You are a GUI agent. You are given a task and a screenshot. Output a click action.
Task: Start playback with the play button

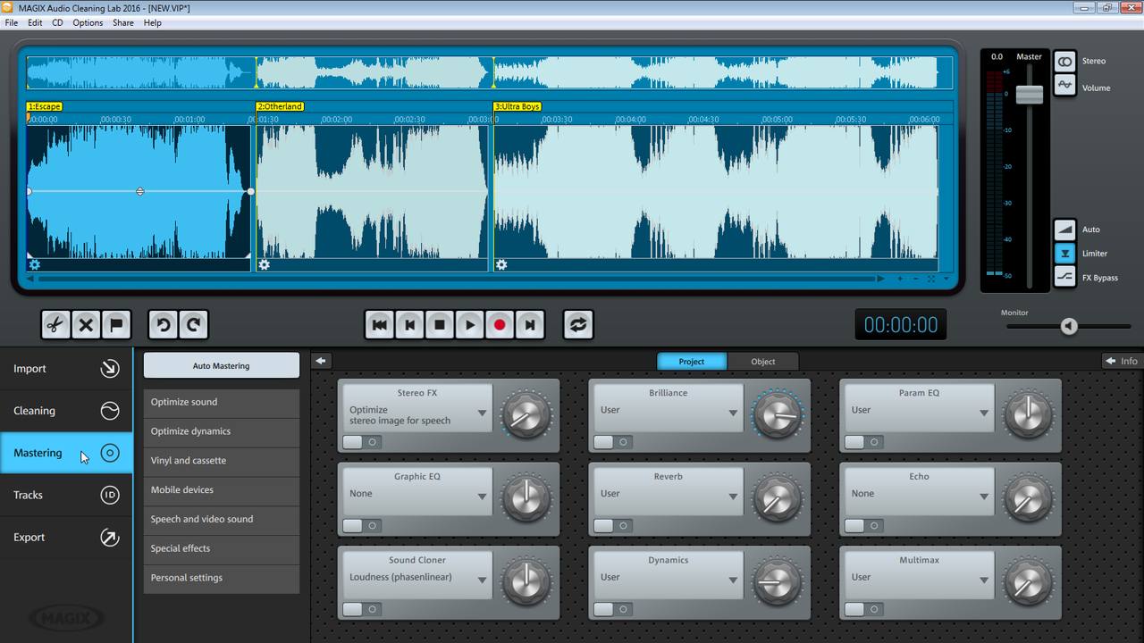(x=470, y=325)
